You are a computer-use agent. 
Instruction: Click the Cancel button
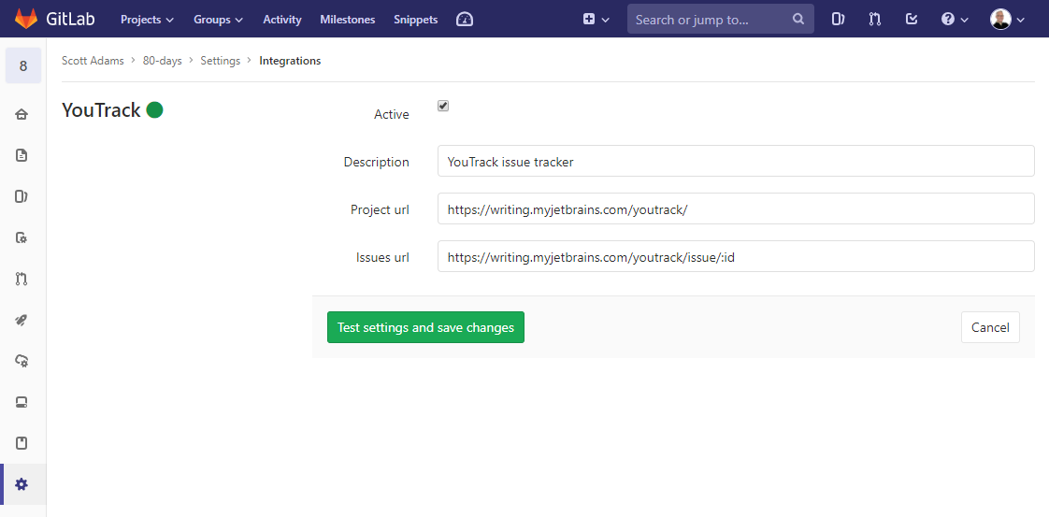990,327
